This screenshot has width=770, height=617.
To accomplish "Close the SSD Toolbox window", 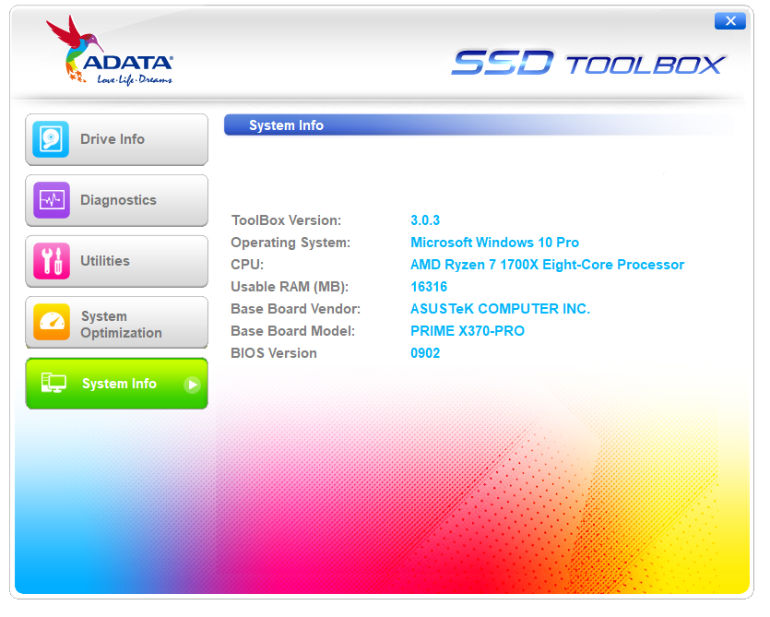I will pyautogui.click(x=730, y=21).
